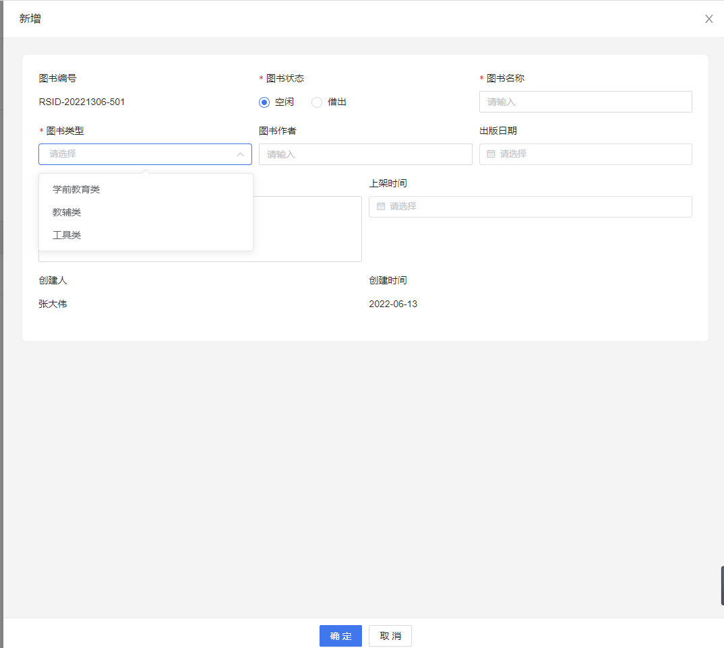This screenshot has height=648, width=724.
Task: Click the 新增 dialog title
Action: click(x=30, y=19)
